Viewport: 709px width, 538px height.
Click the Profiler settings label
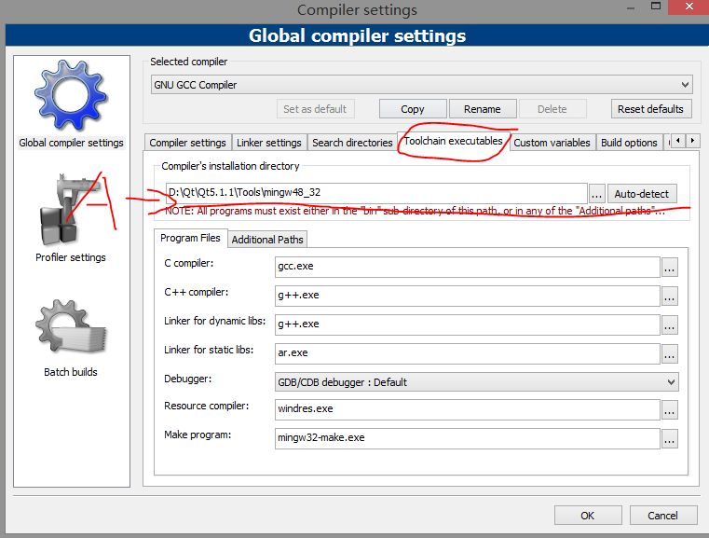[x=71, y=257]
